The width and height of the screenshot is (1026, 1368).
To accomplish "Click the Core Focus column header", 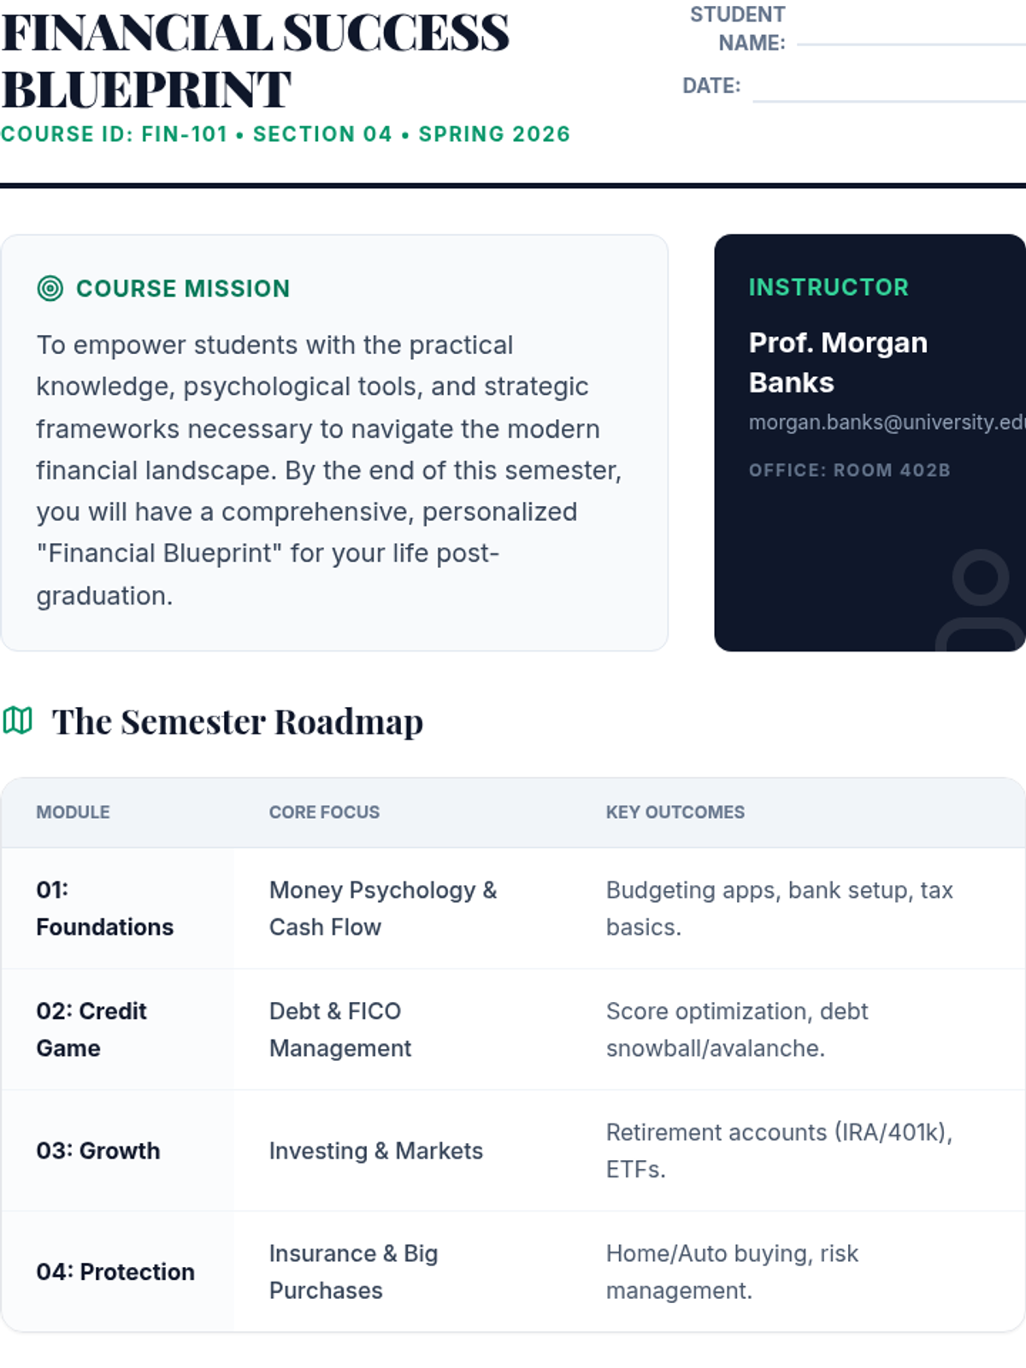I will coord(324,812).
